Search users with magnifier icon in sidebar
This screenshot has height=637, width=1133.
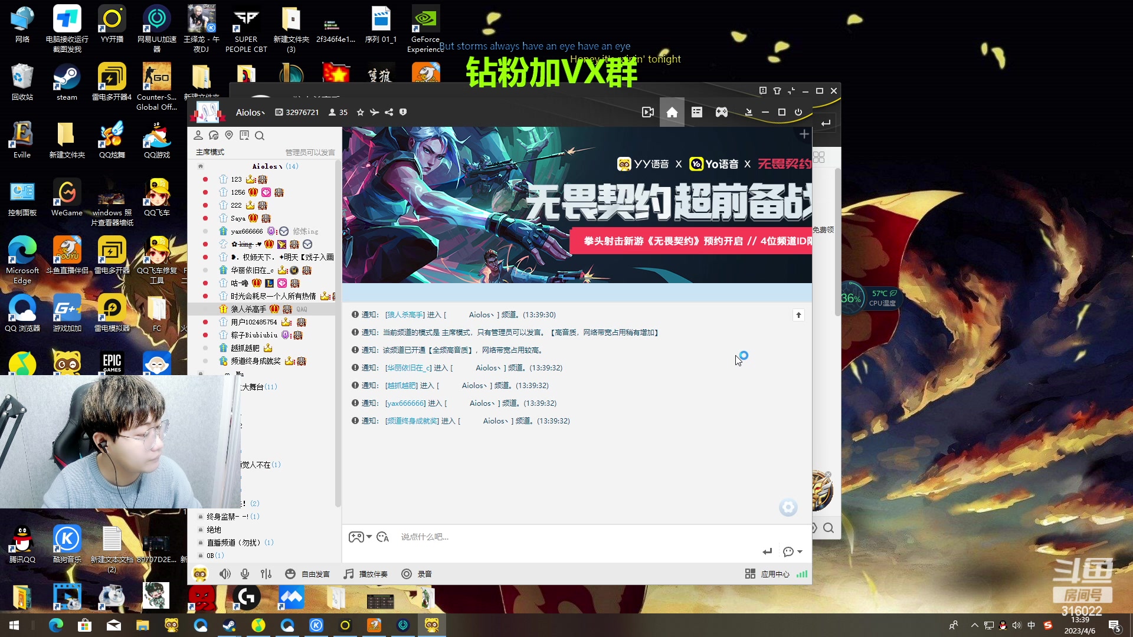click(260, 136)
